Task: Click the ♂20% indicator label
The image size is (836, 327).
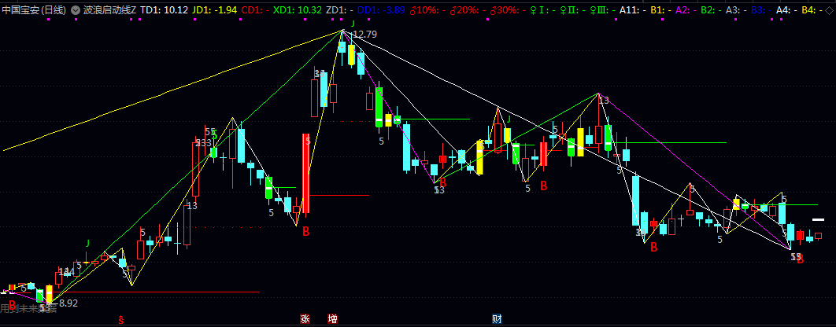Action: tap(467, 9)
